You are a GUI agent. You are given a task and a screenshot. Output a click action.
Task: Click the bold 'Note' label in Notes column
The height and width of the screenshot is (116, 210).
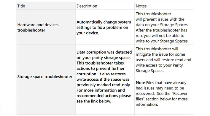140,83
